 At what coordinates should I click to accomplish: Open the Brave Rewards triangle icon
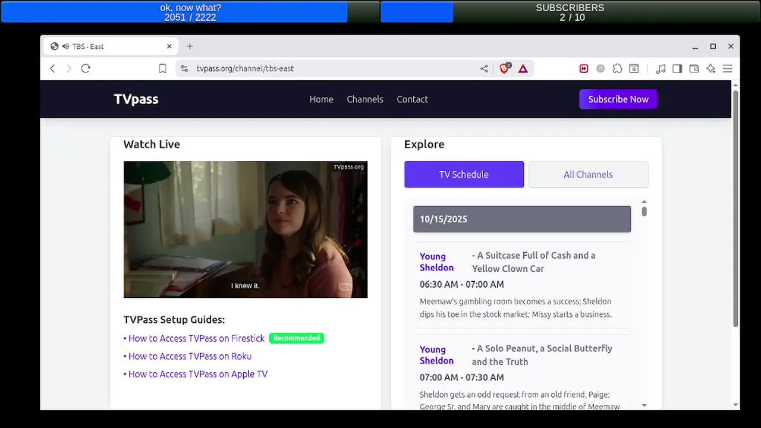(x=523, y=69)
